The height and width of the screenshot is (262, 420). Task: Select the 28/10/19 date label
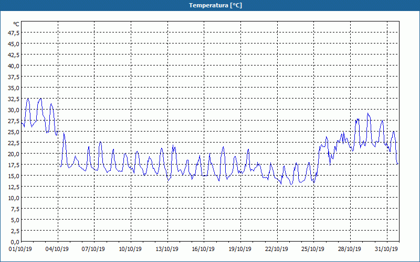click(350, 249)
